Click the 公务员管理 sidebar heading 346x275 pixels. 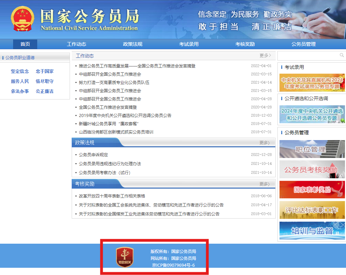click(x=297, y=133)
